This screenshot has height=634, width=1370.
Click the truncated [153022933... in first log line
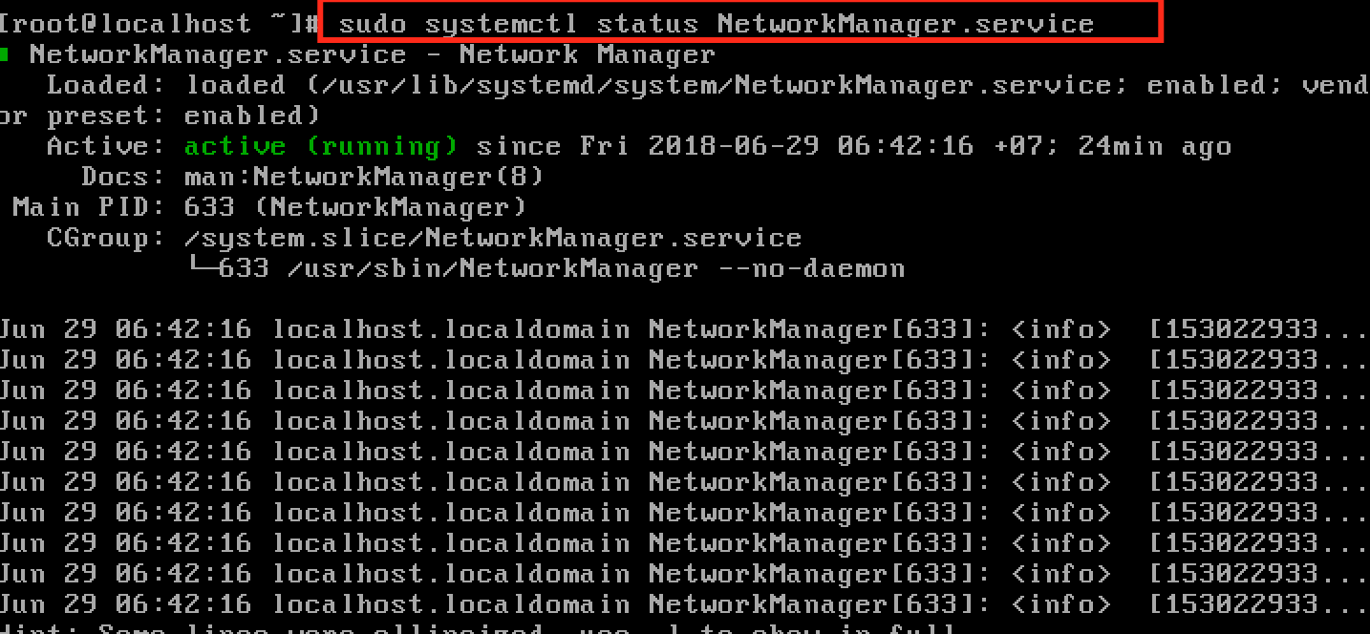tap(1258, 330)
